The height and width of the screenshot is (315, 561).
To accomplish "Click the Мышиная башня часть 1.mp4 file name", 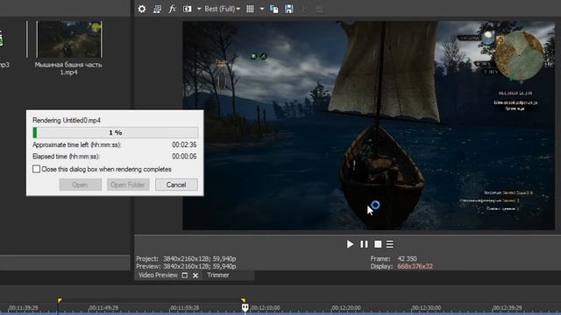I will click(68, 68).
